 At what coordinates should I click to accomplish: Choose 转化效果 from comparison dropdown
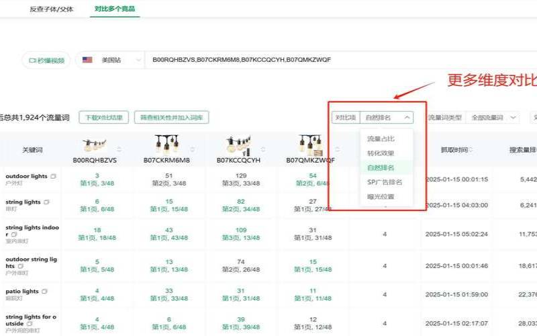coord(381,153)
